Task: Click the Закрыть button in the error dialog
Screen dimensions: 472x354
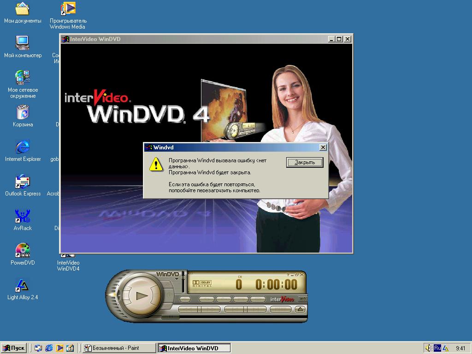Action: (305, 162)
